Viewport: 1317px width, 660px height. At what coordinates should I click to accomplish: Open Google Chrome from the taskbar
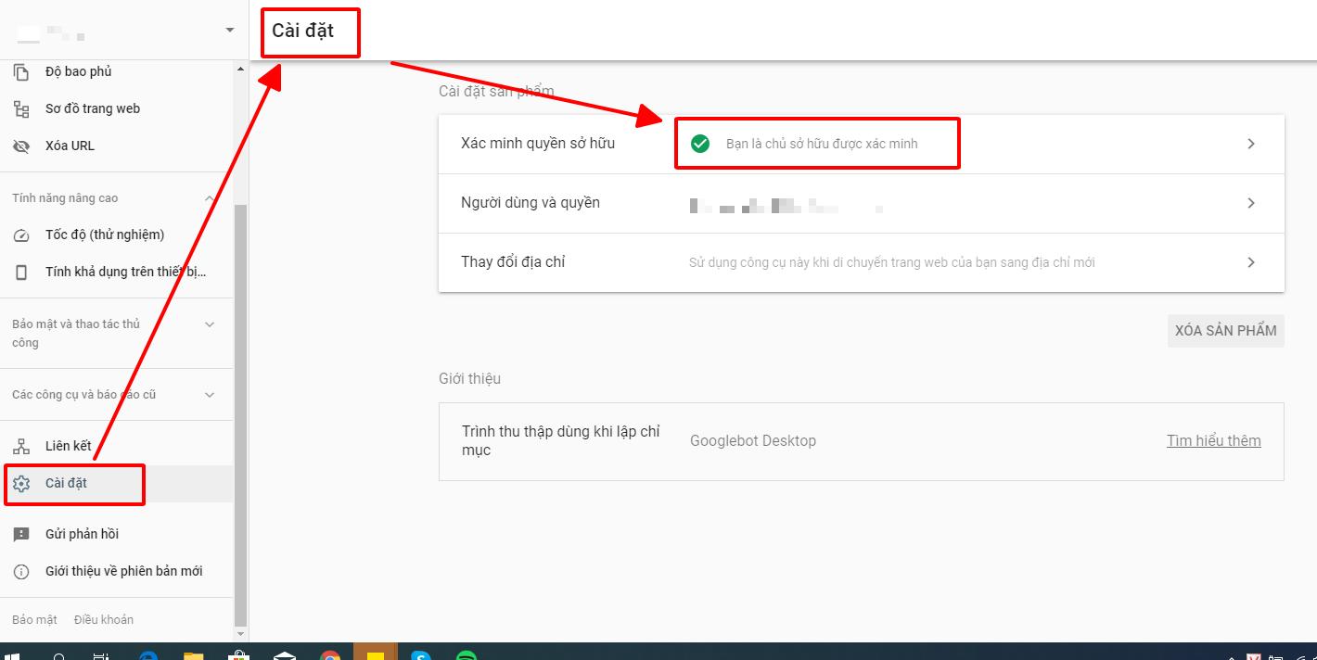point(330,654)
